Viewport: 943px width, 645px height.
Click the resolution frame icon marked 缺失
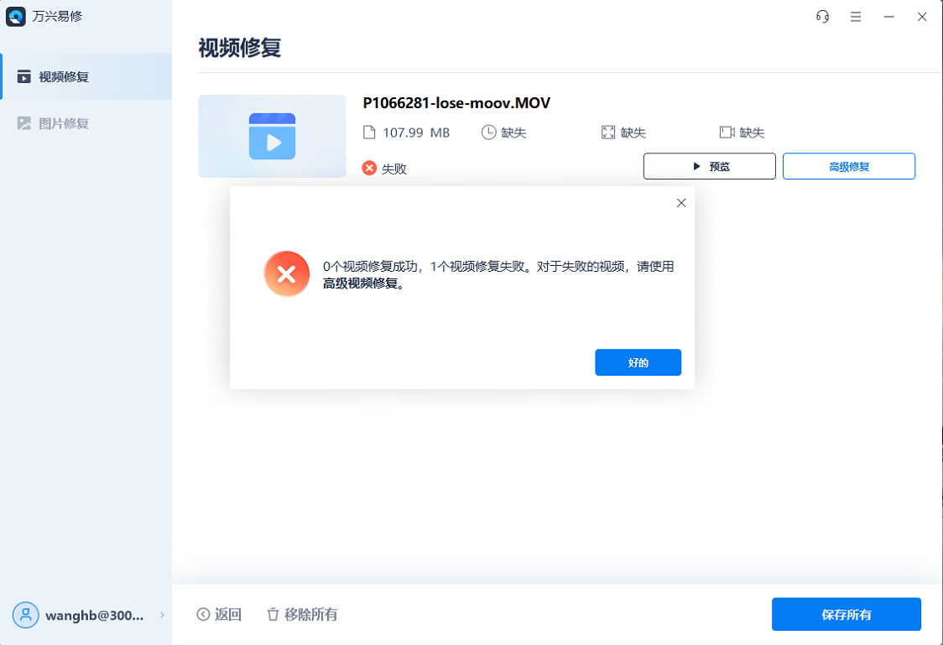tap(607, 132)
